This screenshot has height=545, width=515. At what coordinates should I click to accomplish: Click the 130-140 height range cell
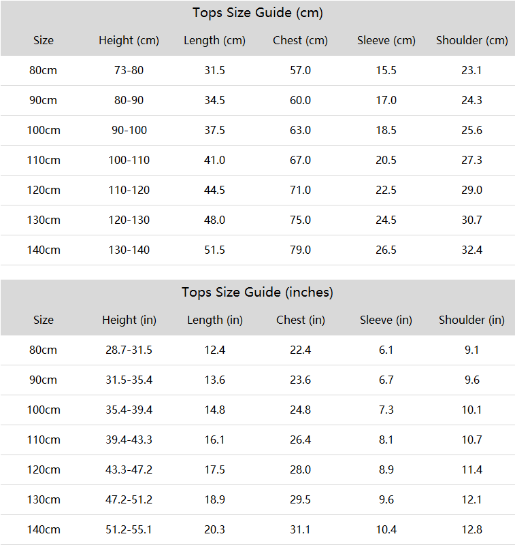pyautogui.click(x=129, y=250)
